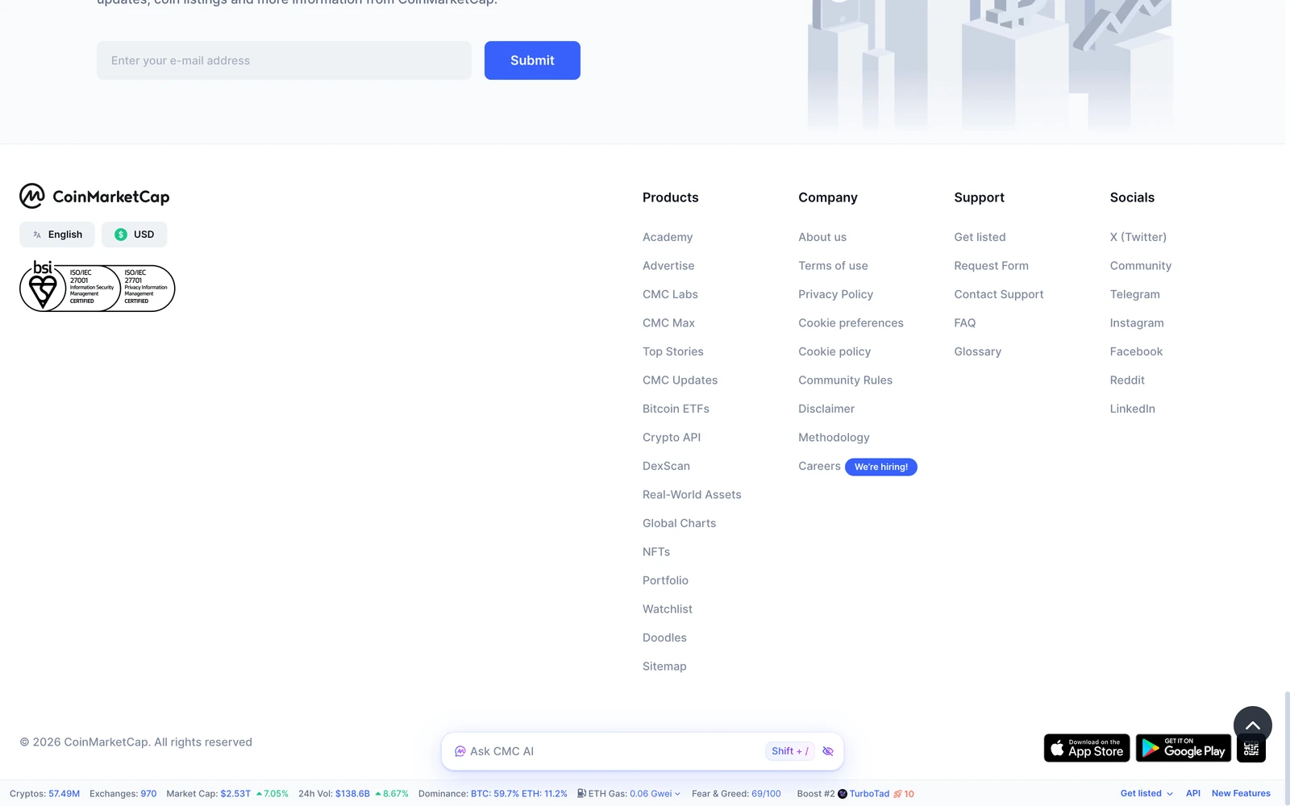
Task: Open the Request Form link
Action: [991, 266]
